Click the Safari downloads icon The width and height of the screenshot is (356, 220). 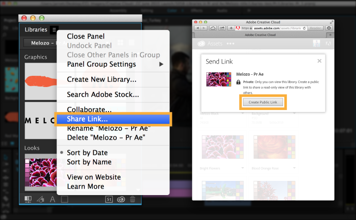[329, 28]
